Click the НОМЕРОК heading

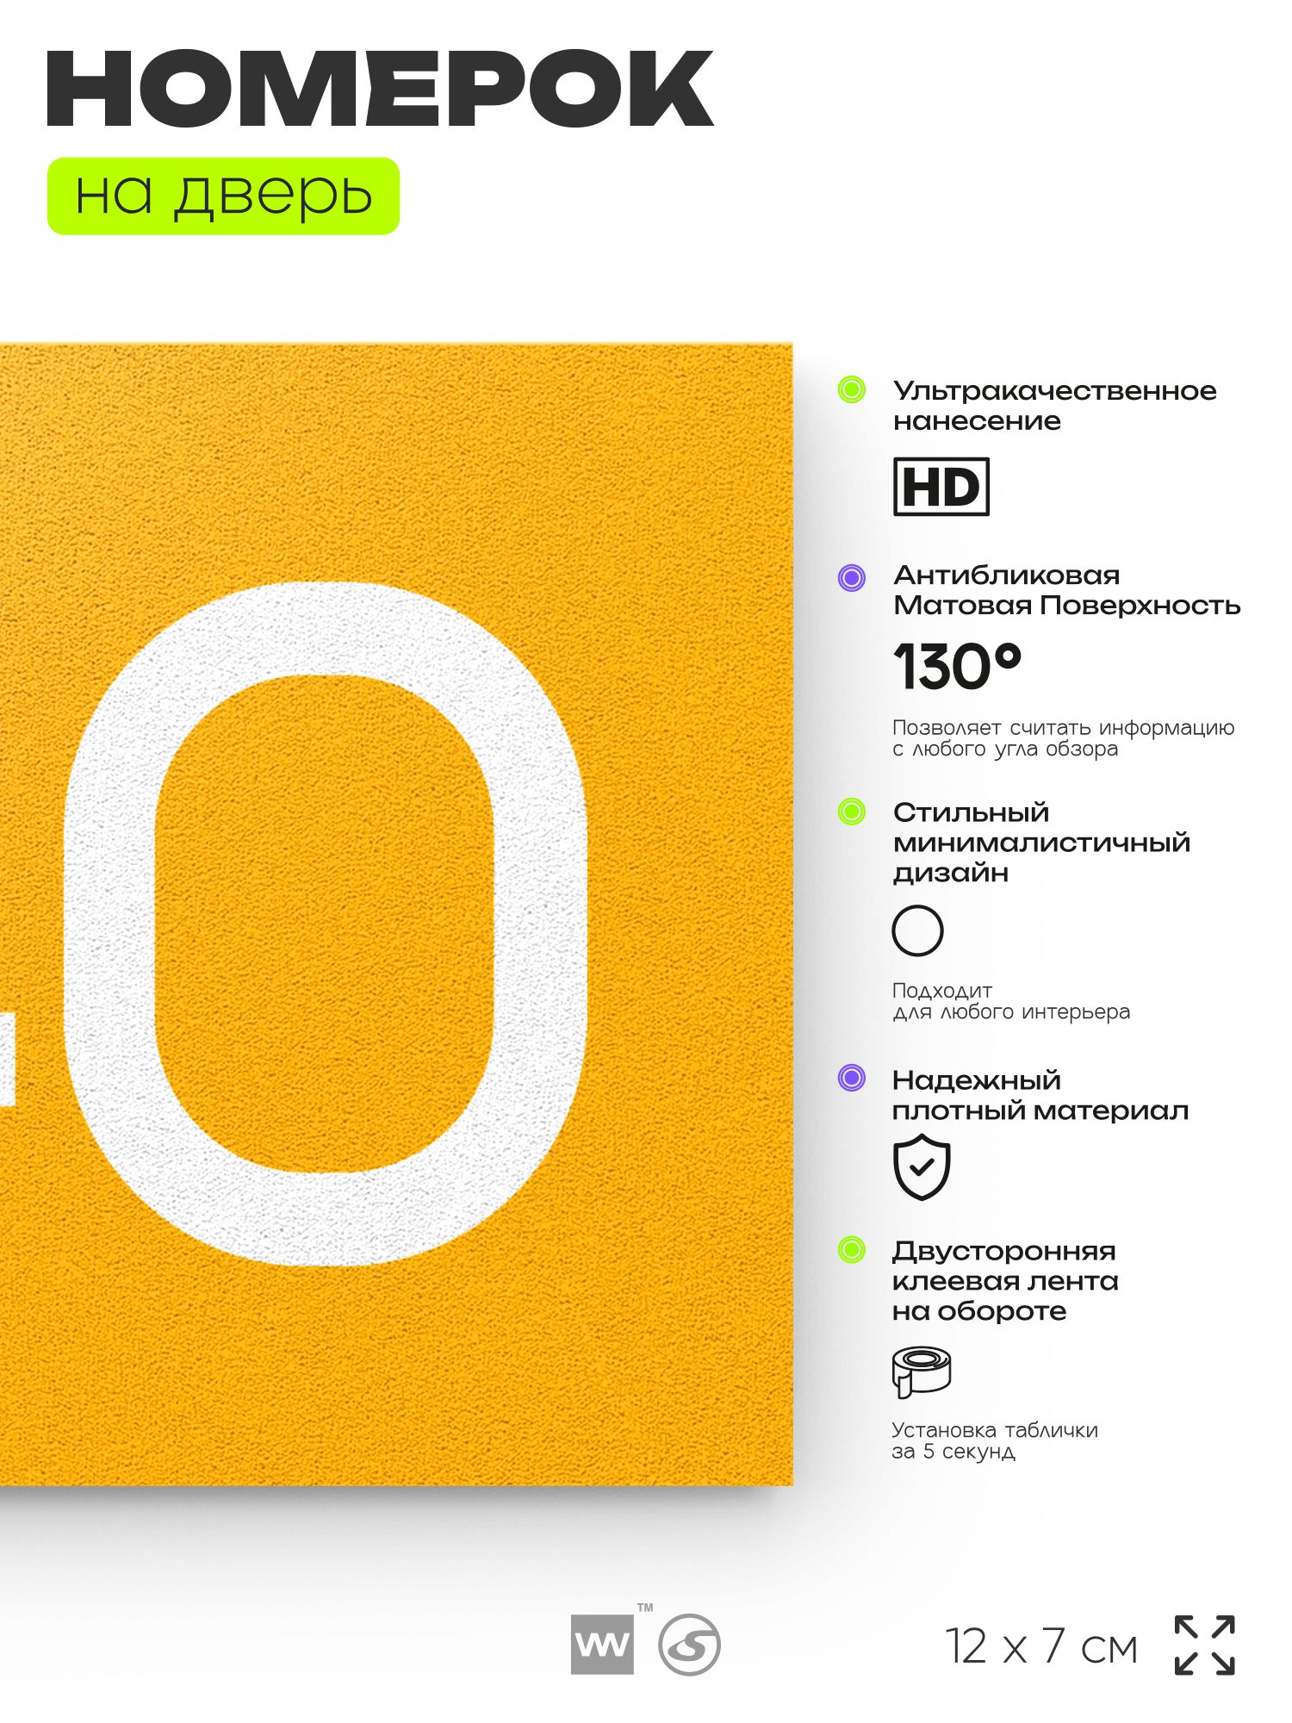(380, 89)
